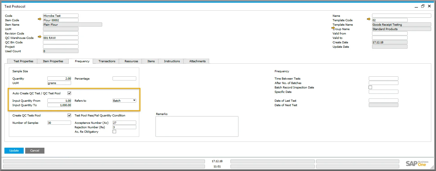This screenshot has height=171, width=436.
Task: Click the Create Date value 17.12.18
Action: click(x=390, y=42)
